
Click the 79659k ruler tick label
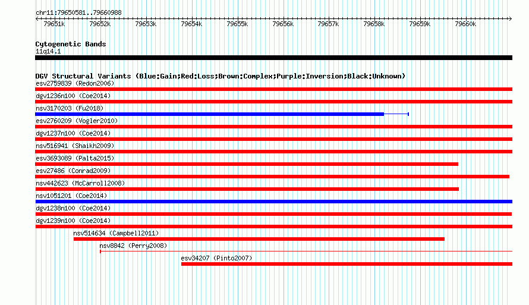pyautogui.click(x=420, y=24)
